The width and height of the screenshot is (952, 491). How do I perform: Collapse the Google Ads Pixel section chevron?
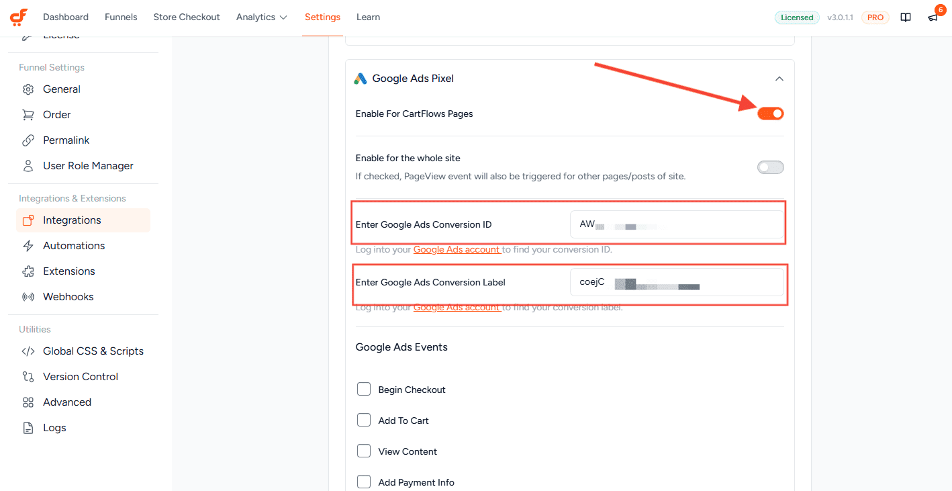[779, 79]
